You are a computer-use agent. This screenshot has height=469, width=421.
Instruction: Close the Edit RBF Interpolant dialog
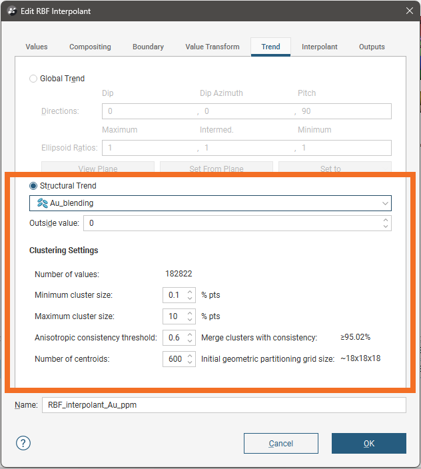409,11
